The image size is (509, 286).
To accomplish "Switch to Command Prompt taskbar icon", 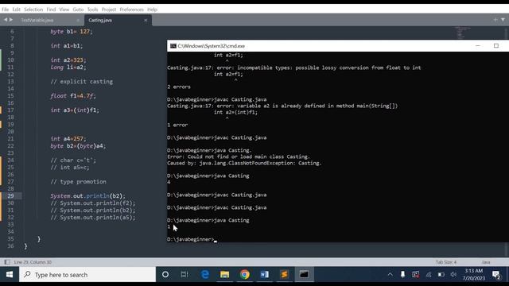I will click(x=304, y=275).
